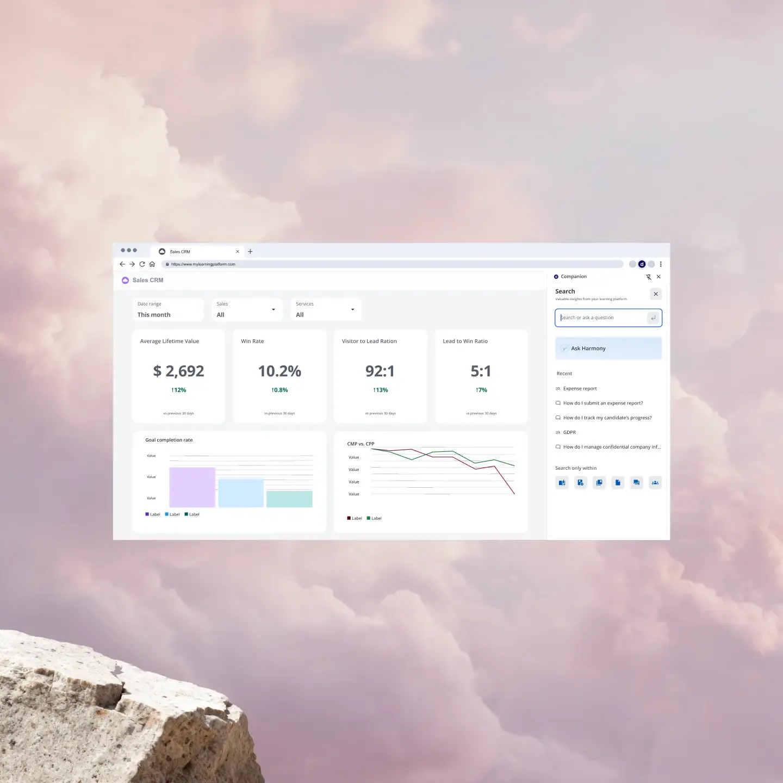Click the browser reload icon
This screenshot has height=783, width=783.
click(142, 264)
